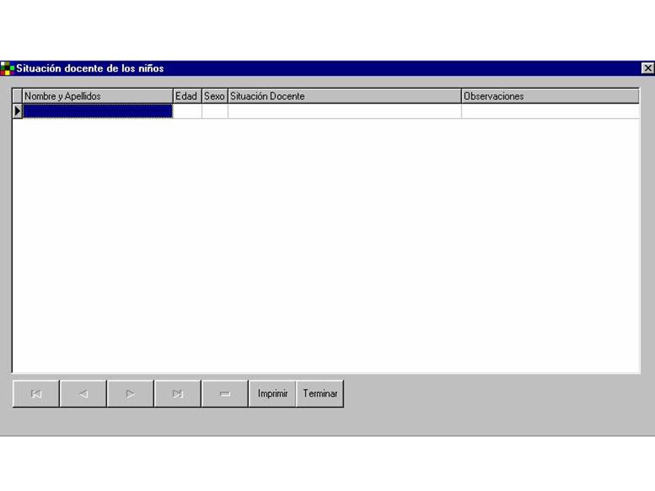Click the Nombre y Apellidos column header
This screenshot has width=655, height=491.
(98, 96)
